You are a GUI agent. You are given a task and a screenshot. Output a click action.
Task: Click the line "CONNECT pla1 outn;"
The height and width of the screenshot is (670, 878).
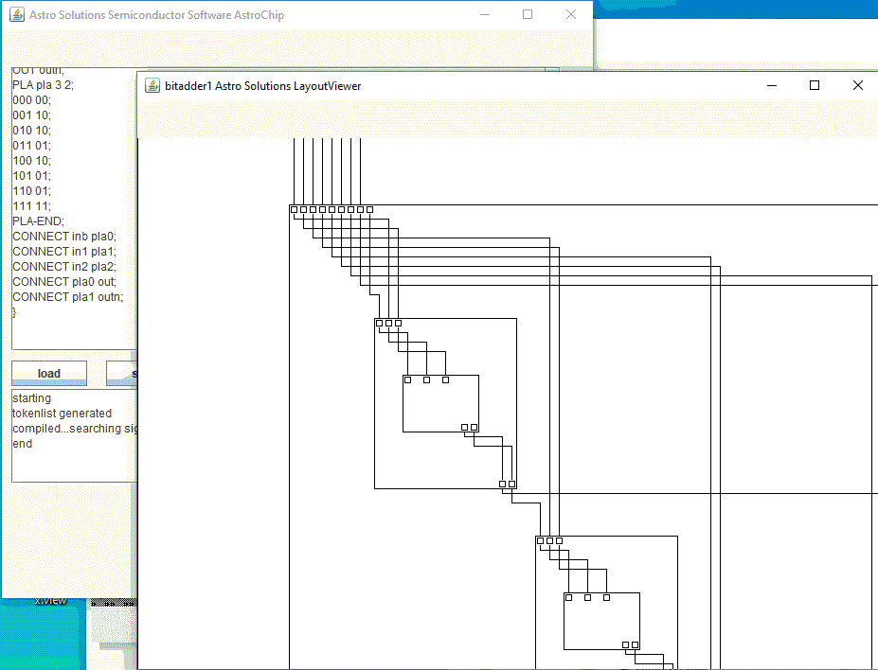68,296
